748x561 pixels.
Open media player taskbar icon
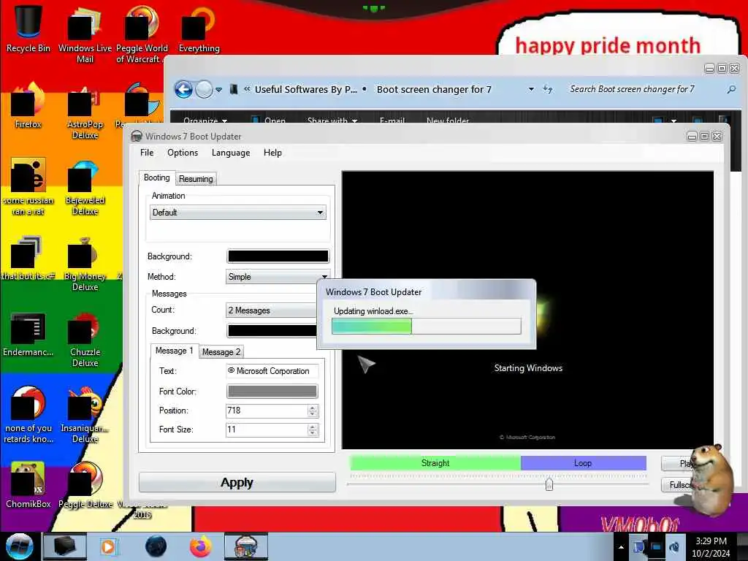point(108,546)
